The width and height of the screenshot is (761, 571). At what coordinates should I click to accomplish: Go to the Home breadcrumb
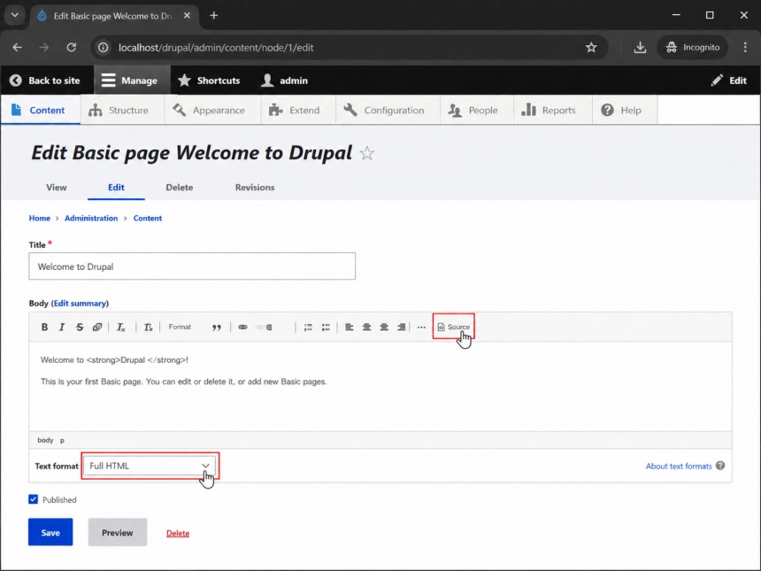tap(39, 218)
